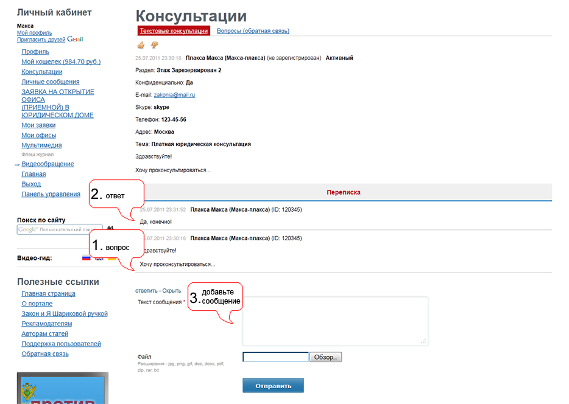Open Мой кошелек showing 984.70 руб
The width and height of the screenshot is (569, 404).
[61, 61]
